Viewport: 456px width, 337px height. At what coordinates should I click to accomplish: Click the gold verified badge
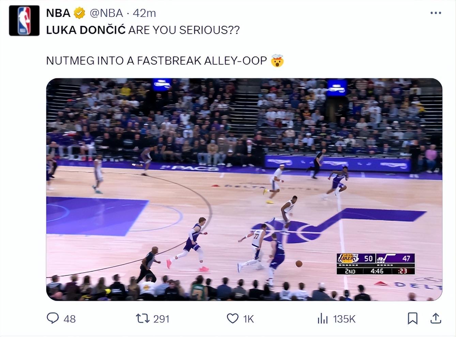tap(80, 13)
